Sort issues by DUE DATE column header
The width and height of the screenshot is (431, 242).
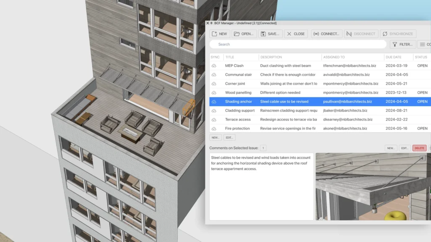(x=393, y=57)
